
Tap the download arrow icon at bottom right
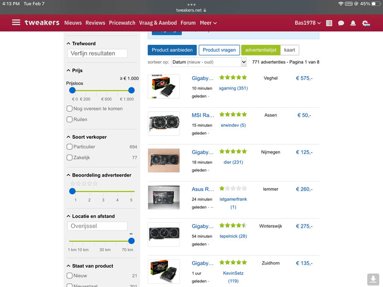click(x=373, y=279)
